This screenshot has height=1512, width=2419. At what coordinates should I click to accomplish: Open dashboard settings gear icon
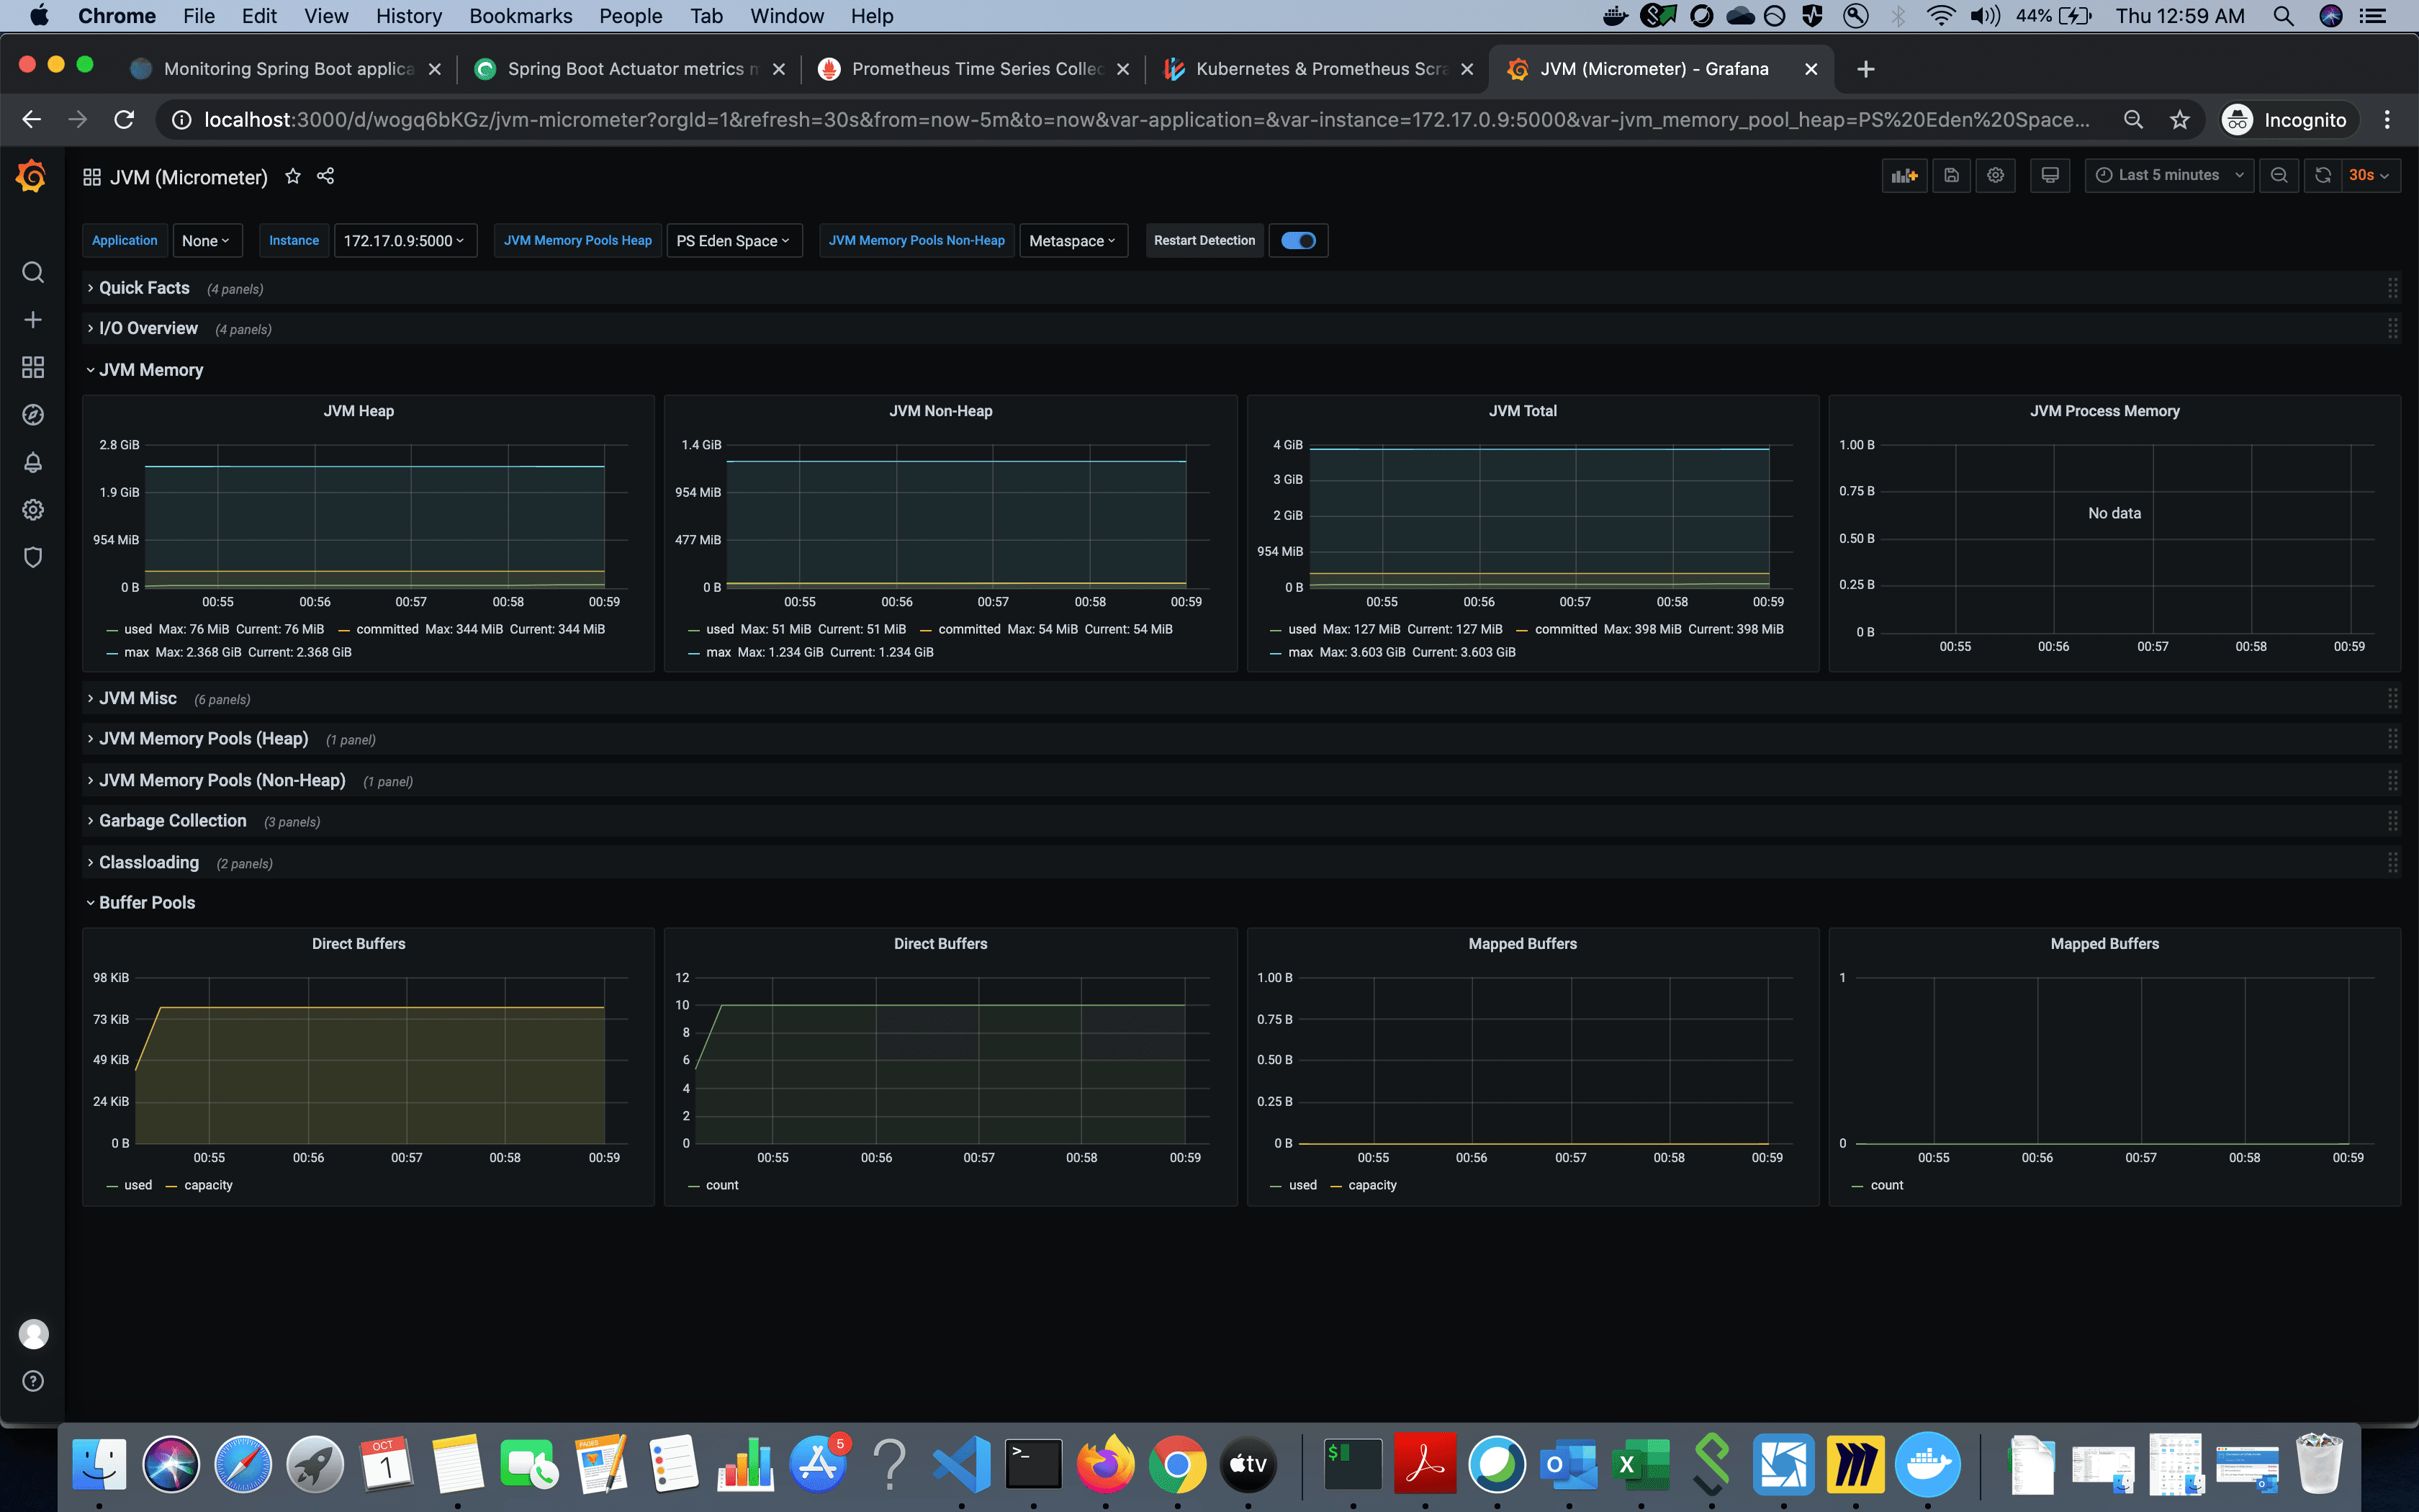1996,175
